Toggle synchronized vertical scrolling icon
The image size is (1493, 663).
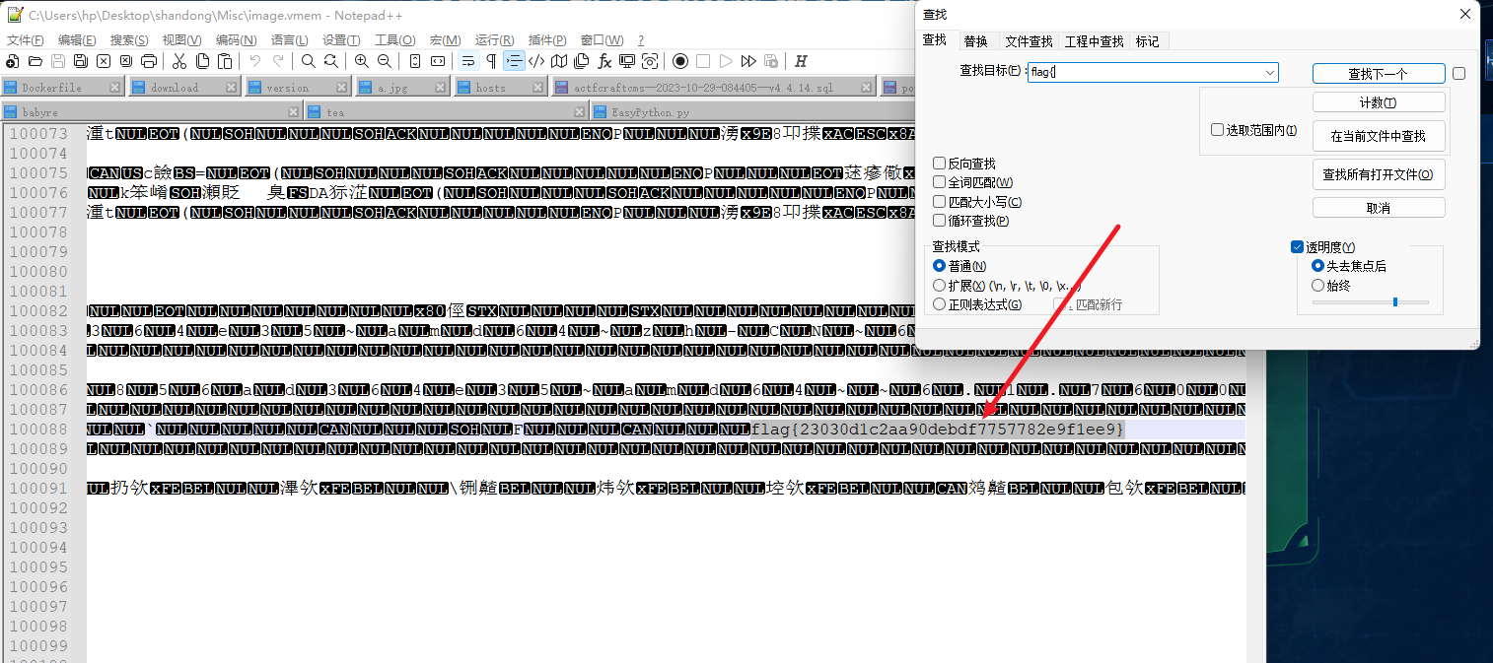414,61
